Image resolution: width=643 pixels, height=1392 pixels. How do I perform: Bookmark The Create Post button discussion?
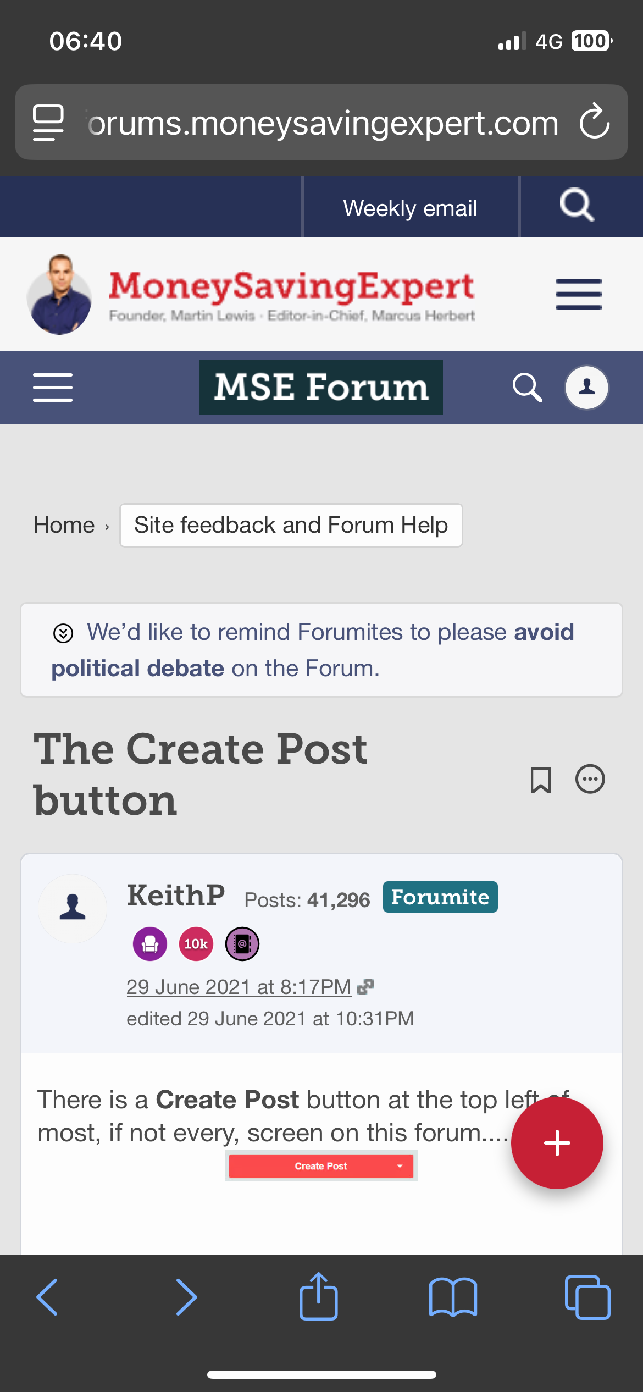click(x=540, y=780)
